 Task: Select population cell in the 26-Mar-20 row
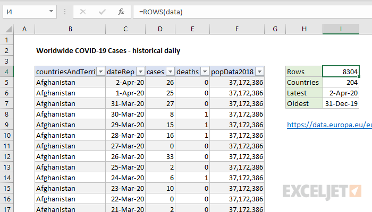237,157
